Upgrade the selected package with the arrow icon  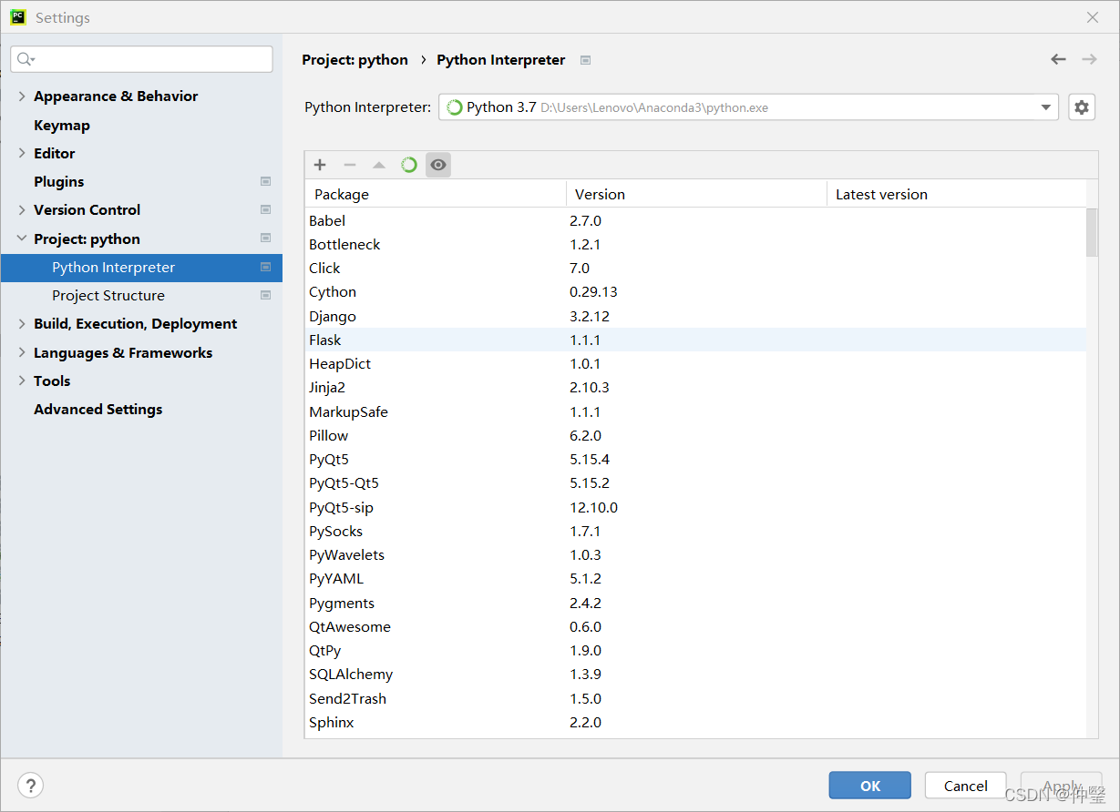pos(379,165)
